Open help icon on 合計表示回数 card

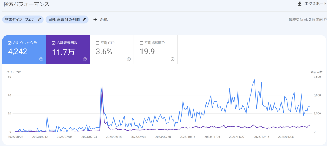85,59
